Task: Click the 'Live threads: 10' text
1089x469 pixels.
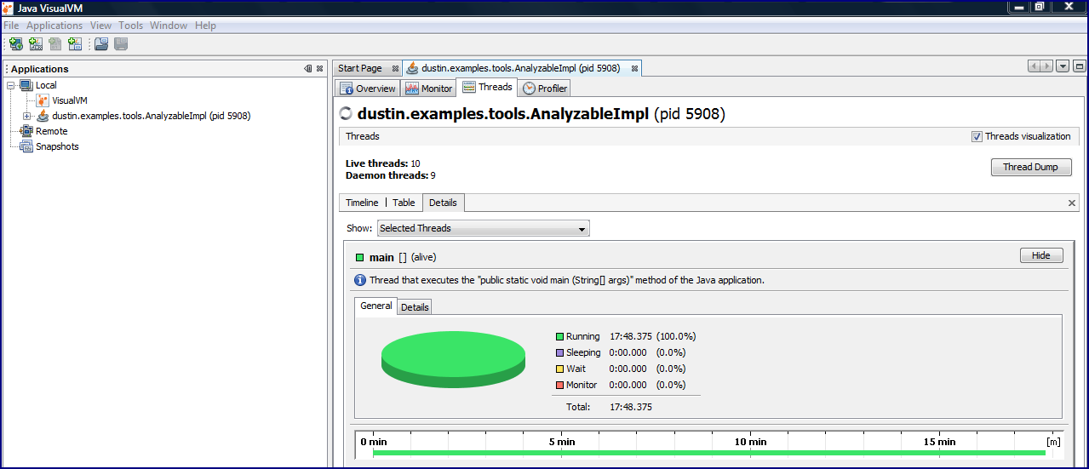Action: [382, 163]
